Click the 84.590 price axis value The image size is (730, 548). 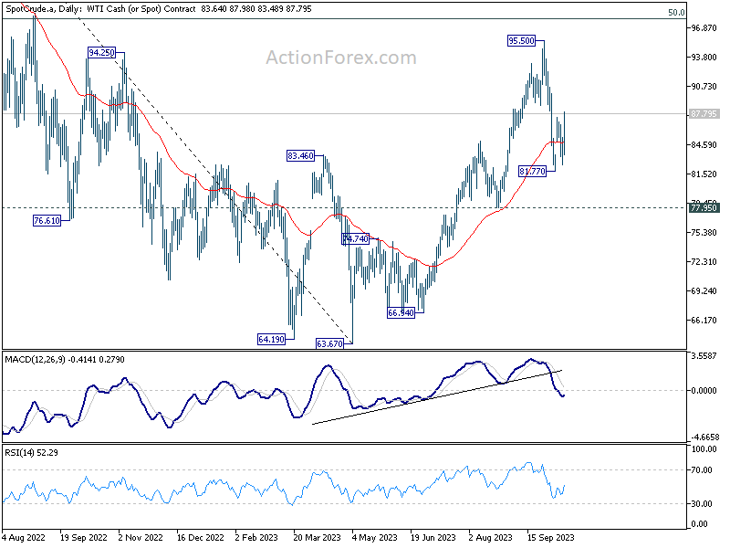coord(704,145)
